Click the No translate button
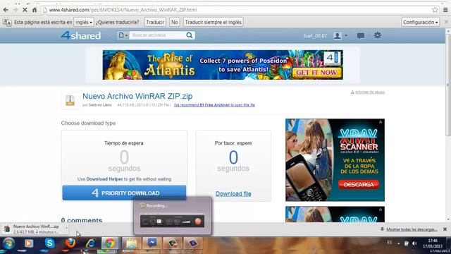Screen dimensions: 451x254 coord(174,22)
